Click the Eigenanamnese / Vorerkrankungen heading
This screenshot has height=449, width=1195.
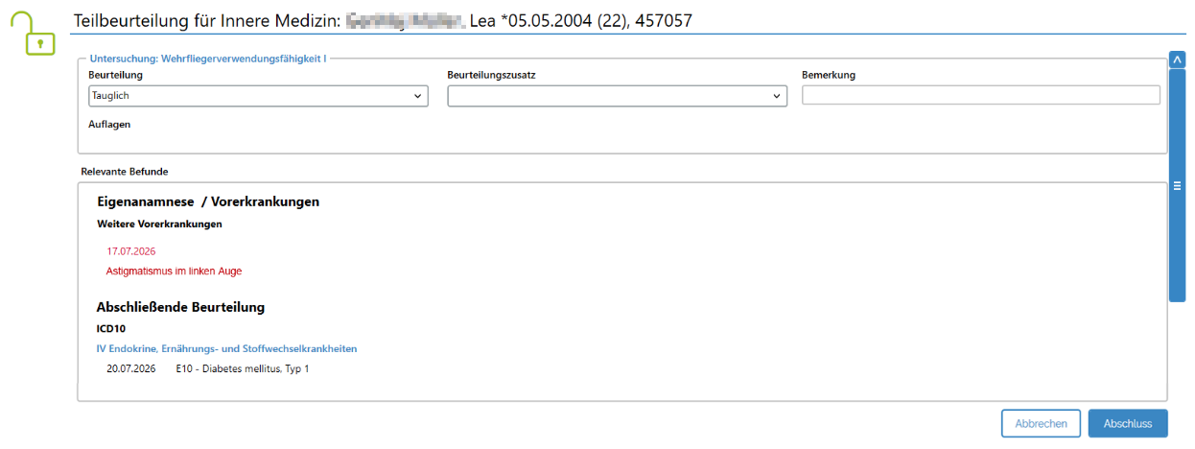(208, 201)
